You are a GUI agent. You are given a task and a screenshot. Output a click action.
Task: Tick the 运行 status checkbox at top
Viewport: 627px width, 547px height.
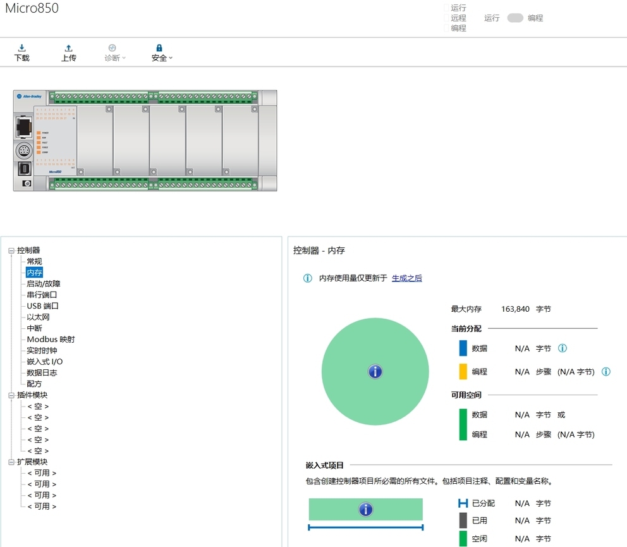pyautogui.click(x=447, y=8)
